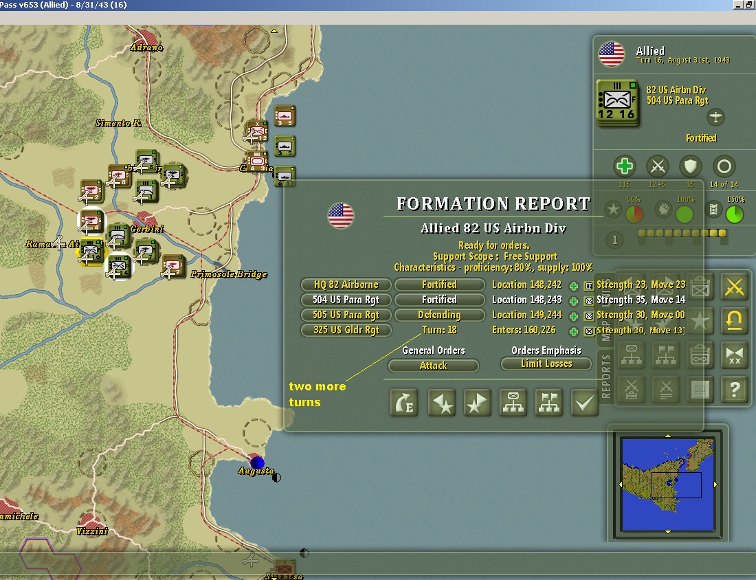756x580 pixels.
Task: Click the Sicily minimap view
Action: point(668,484)
